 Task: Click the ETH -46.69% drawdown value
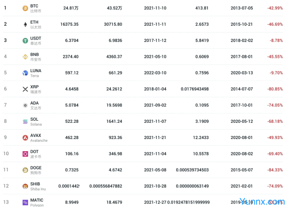pyautogui.click(x=275, y=24)
